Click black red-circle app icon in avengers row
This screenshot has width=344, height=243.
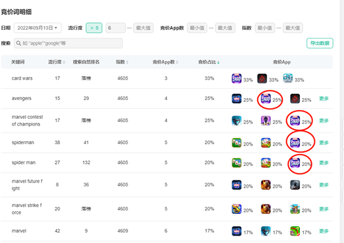(295, 99)
